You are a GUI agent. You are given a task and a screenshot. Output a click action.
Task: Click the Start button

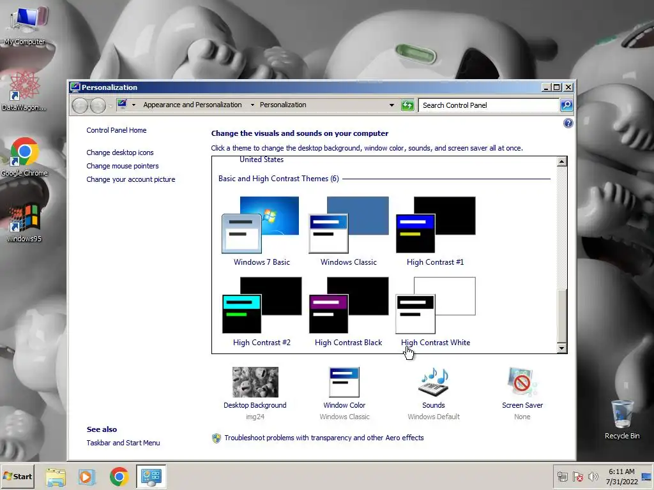pos(17,476)
